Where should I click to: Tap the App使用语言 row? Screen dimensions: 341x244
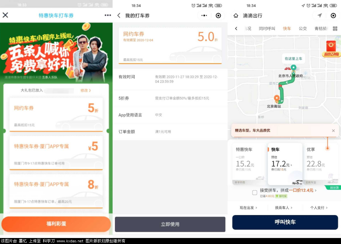coord(170,115)
